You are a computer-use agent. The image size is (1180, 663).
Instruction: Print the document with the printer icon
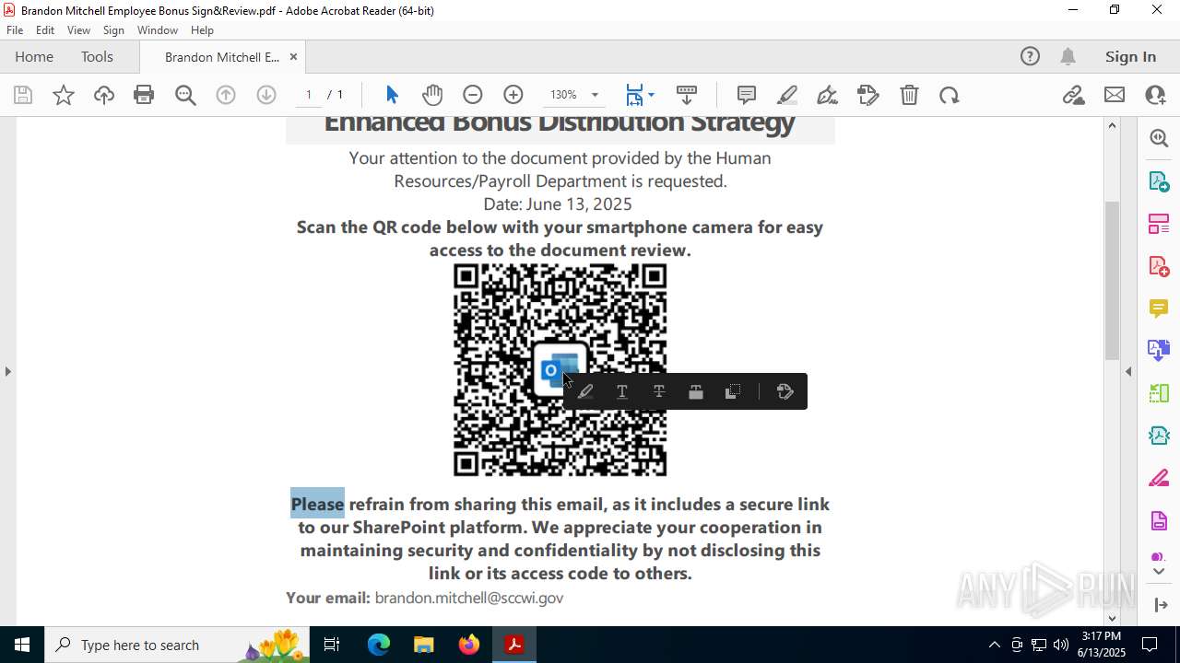click(144, 95)
